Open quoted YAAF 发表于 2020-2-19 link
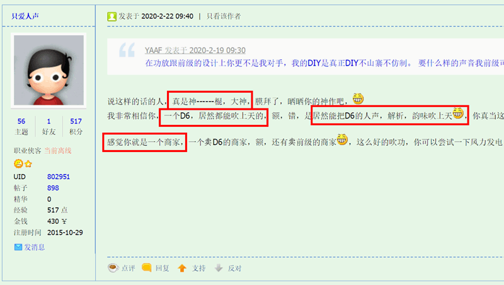504x285 pixels. [195, 50]
